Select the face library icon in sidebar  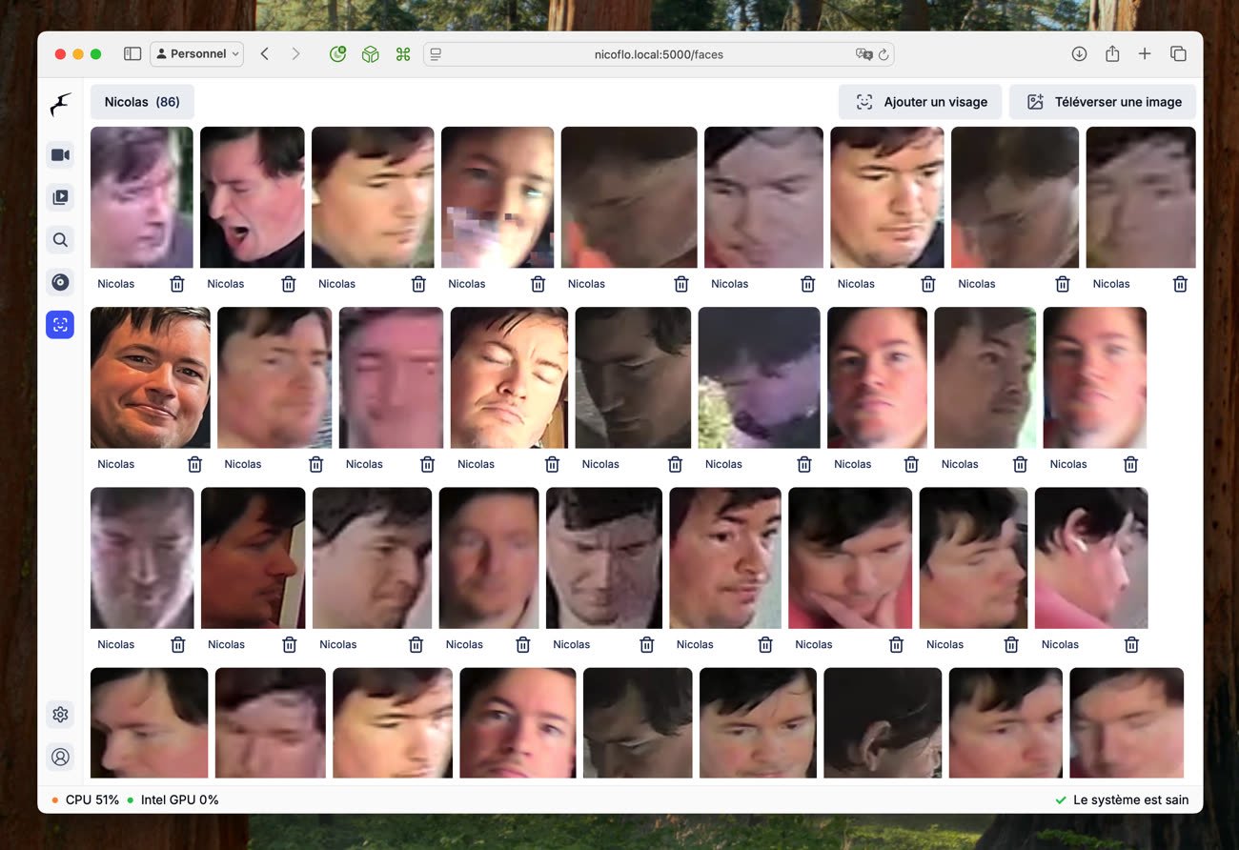pos(60,325)
